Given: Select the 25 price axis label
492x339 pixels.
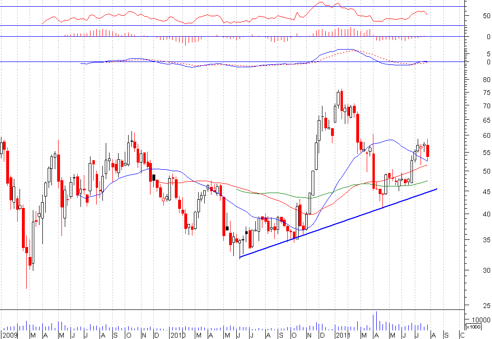Looking at the screenshot, I should pos(486,305).
